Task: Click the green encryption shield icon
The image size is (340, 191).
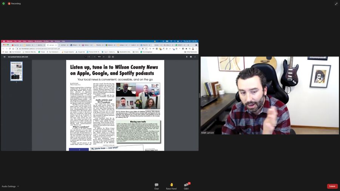Action: pyautogui.click(x=3, y=3)
